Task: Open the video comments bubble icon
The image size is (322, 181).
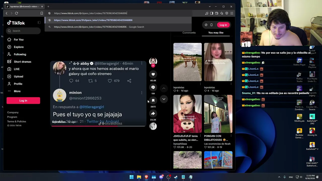Action: [x=153, y=87]
